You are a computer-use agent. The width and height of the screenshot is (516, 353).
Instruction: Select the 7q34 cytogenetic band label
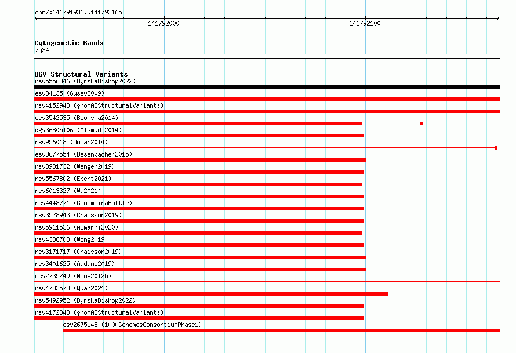click(x=42, y=50)
